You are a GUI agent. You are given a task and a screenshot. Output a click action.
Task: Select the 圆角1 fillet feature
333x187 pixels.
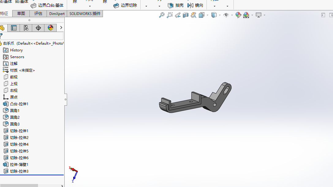[x=11, y=110]
